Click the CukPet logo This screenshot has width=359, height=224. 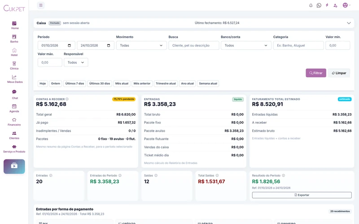(x=14, y=9)
